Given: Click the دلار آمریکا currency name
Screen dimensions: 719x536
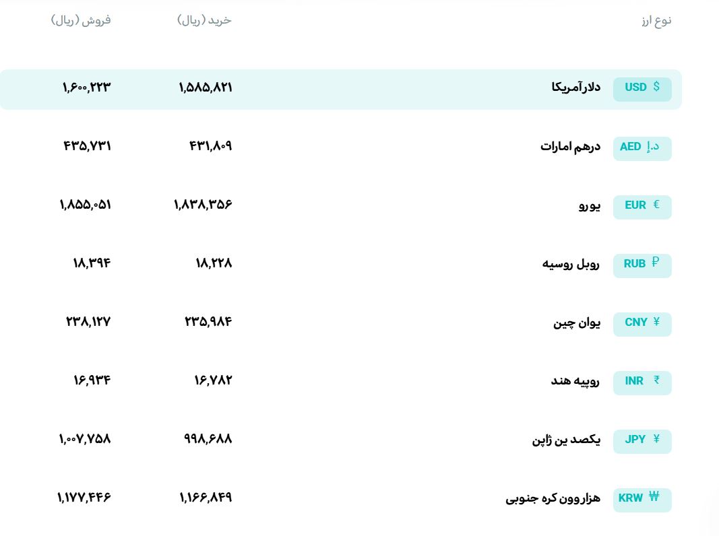Looking at the screenshot, I should point(576,87).
